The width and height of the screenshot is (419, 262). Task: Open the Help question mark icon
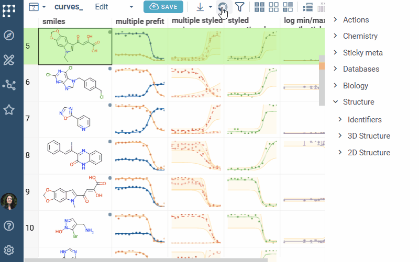(9, 226)
